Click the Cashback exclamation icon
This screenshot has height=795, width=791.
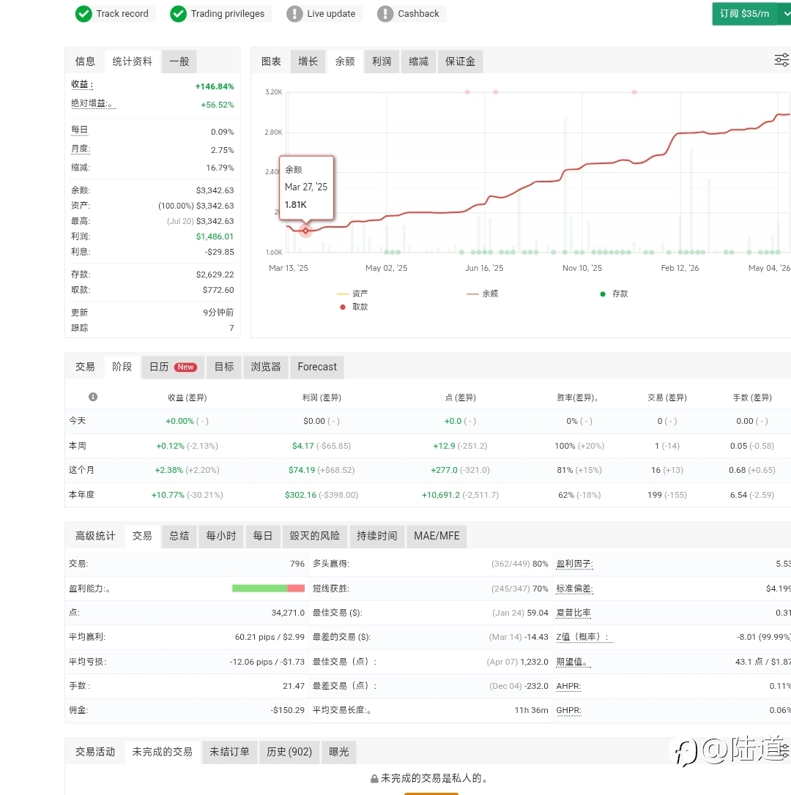coord(385,14)
